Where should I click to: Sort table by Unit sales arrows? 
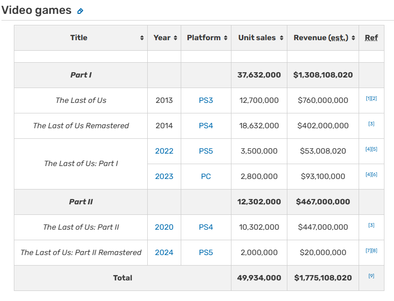[282, 38]
